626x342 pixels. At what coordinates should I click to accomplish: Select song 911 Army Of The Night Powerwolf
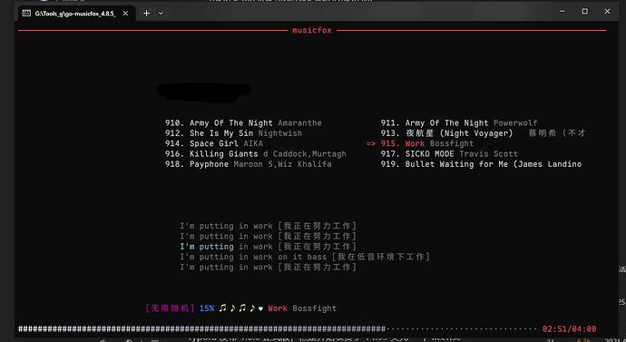click(459, 122)
